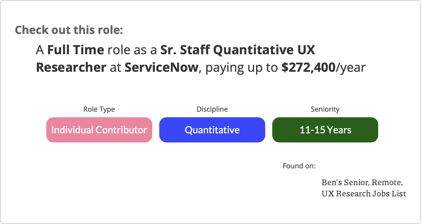Click the bold word Researcher
421x224 pixels.
click(x=71, y=67)
